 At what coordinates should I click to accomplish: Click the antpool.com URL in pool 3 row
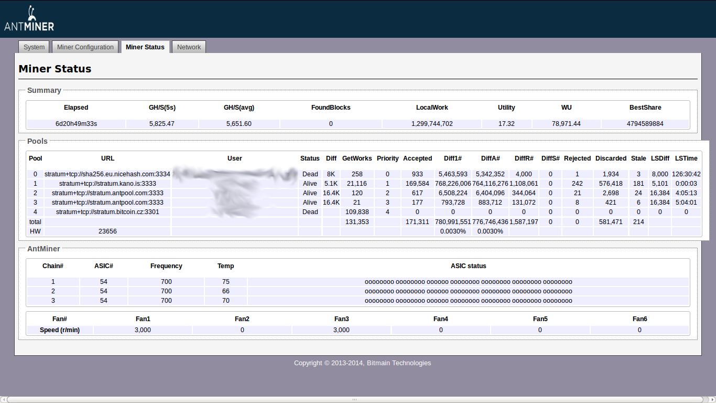[107, 203]
